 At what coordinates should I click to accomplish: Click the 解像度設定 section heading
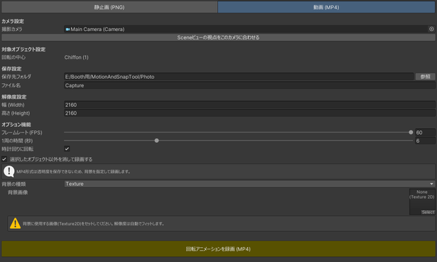click(14, 97)
